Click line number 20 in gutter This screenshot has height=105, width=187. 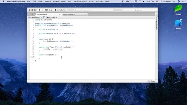(x=33, y=57)
